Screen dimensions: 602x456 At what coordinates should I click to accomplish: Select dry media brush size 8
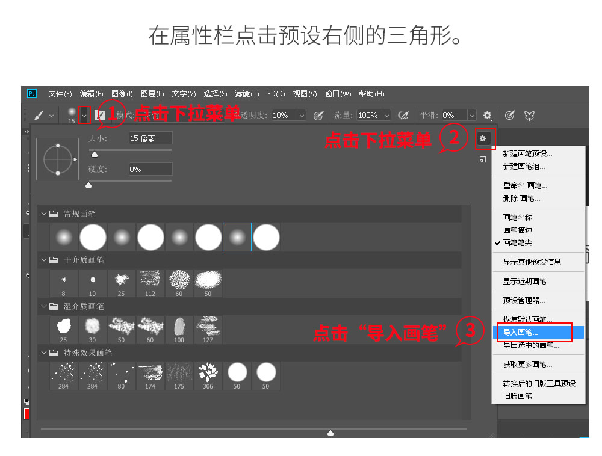coord(64,283)
